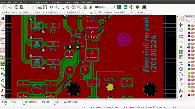Open the File menu
The height and width of the screenshot is (109, 195).
[3, 3]
